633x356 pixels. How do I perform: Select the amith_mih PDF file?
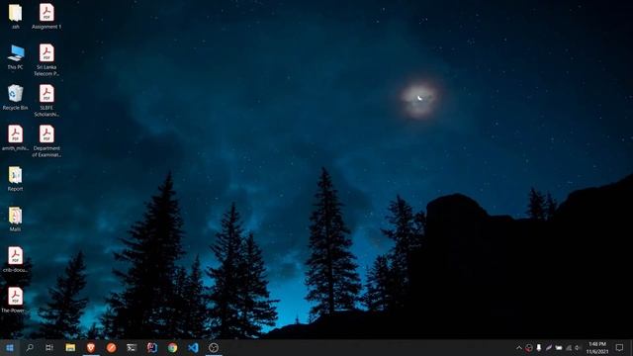pyautogui.click(x=16, y=137)
